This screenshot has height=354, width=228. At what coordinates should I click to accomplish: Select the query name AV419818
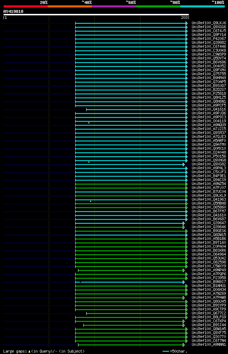13,11
